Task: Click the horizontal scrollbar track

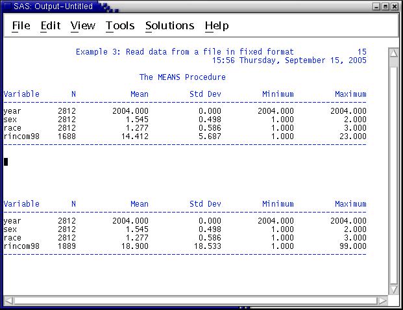Action: (195, 301)
